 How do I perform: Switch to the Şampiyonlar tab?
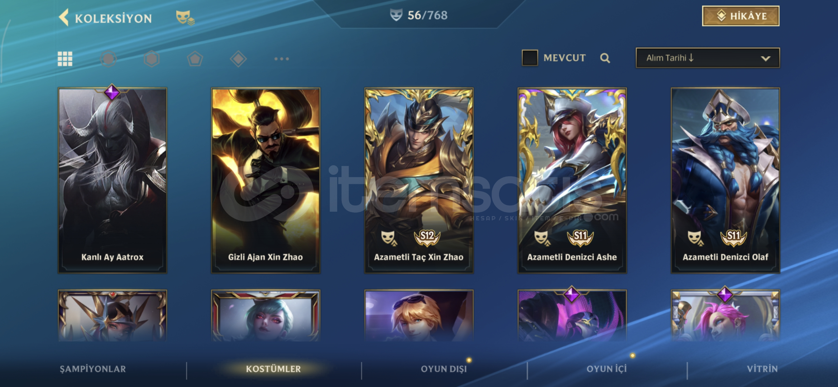[93, 369]
